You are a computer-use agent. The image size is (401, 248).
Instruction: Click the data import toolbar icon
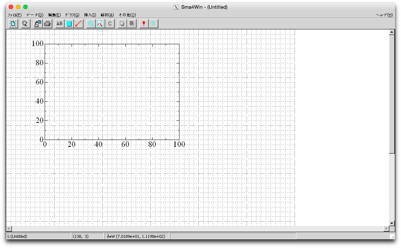37,23
